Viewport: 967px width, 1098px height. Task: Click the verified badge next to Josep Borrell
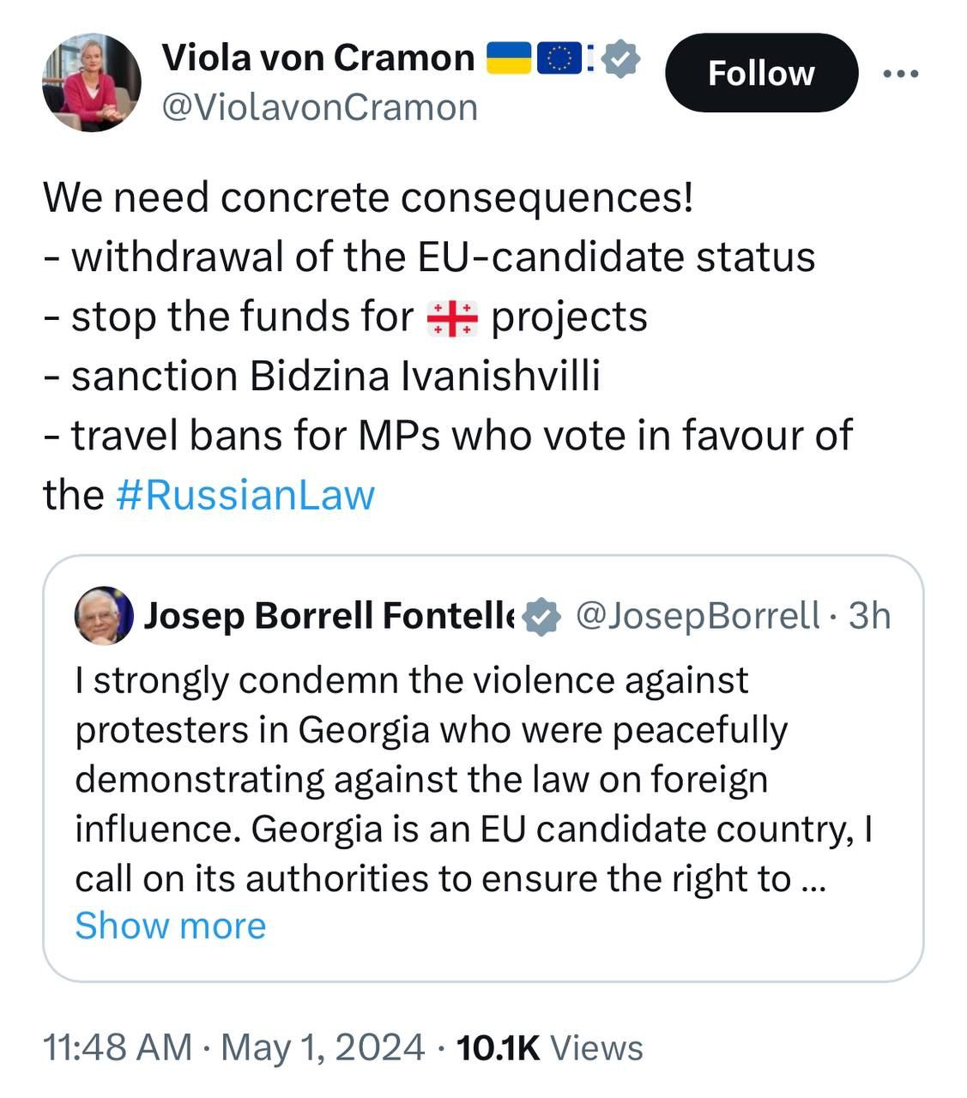tap(541, 616)
